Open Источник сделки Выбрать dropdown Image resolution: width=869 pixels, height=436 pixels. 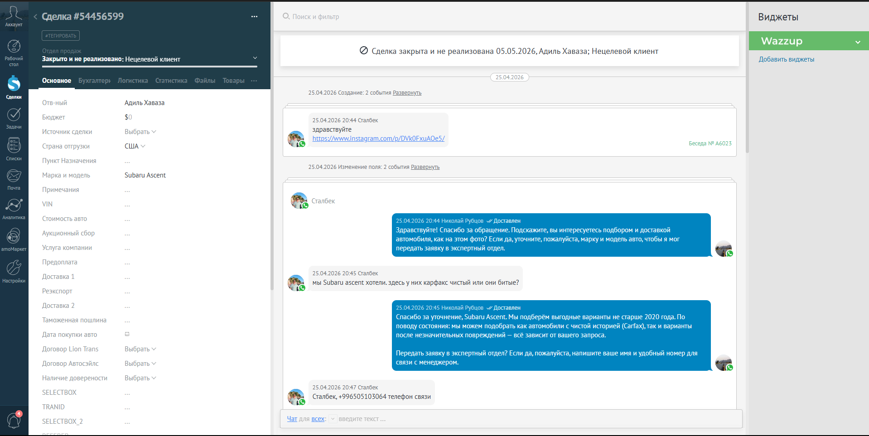click(140, 132)
